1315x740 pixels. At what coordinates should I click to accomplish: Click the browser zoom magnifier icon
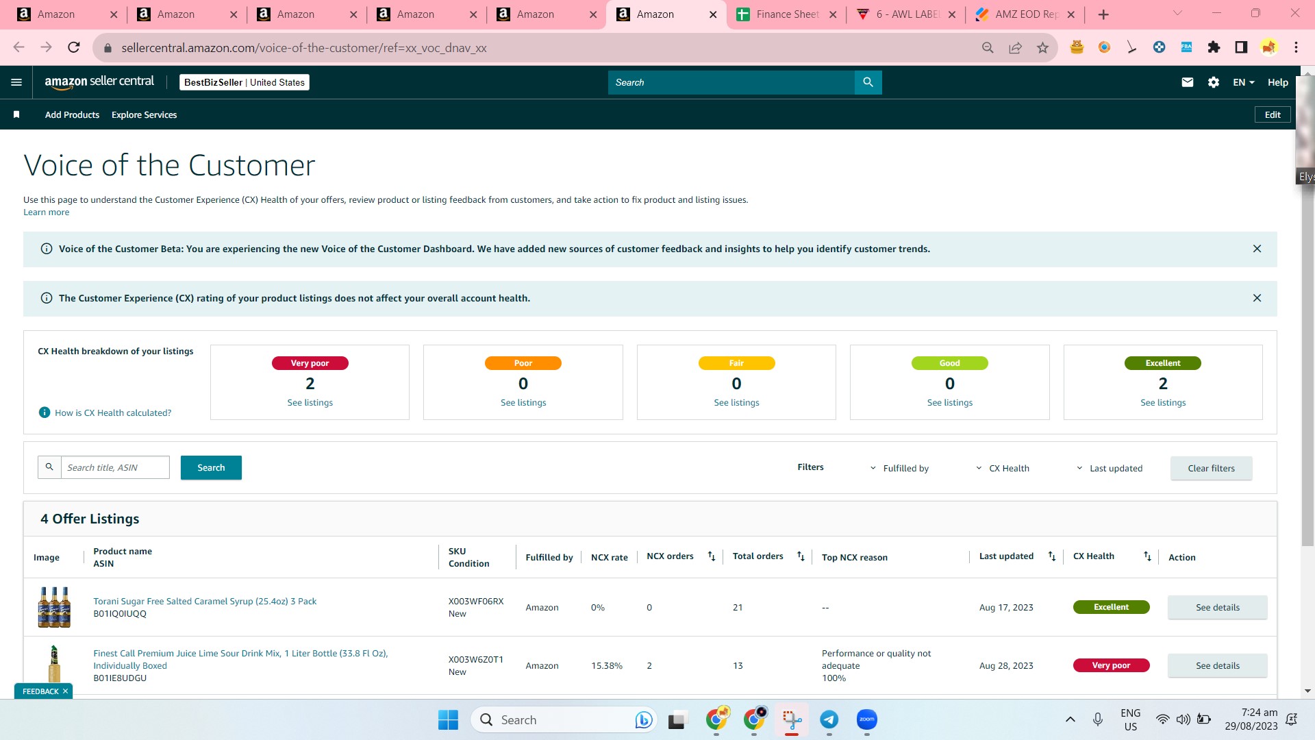tap(988, 47)
